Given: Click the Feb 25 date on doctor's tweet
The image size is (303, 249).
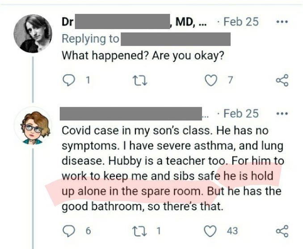Looking at the screenshot, I should (240, 21).
